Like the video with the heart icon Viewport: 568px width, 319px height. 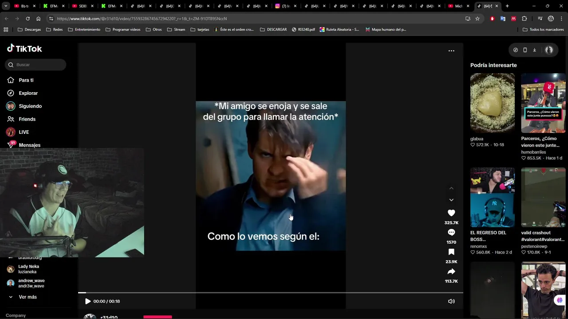[451, 213]
